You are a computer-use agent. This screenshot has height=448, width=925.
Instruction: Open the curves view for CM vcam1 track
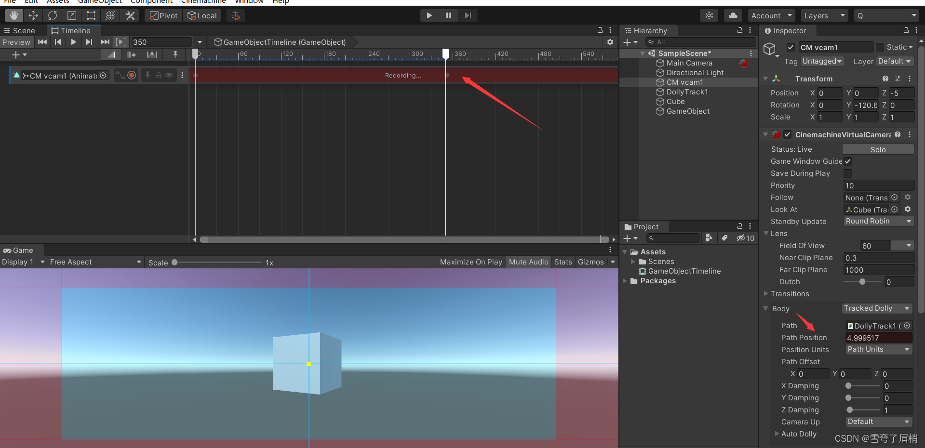[121, 76]
